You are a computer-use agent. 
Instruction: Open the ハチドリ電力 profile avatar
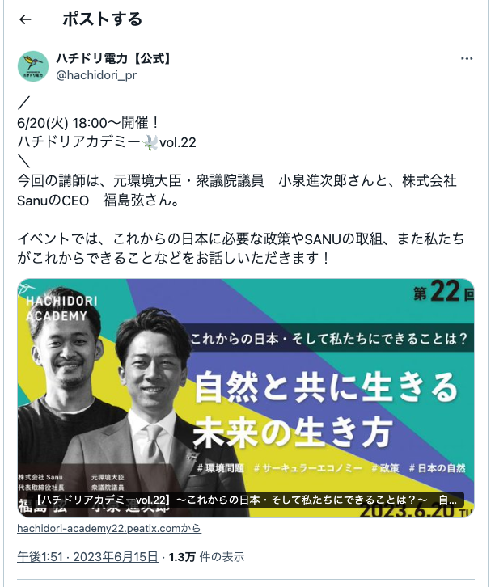(33, 66)
